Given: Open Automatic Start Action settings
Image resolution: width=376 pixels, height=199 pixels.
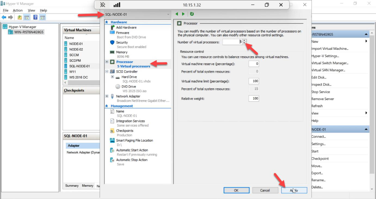Looking at the screenshot, I should 132,150.
